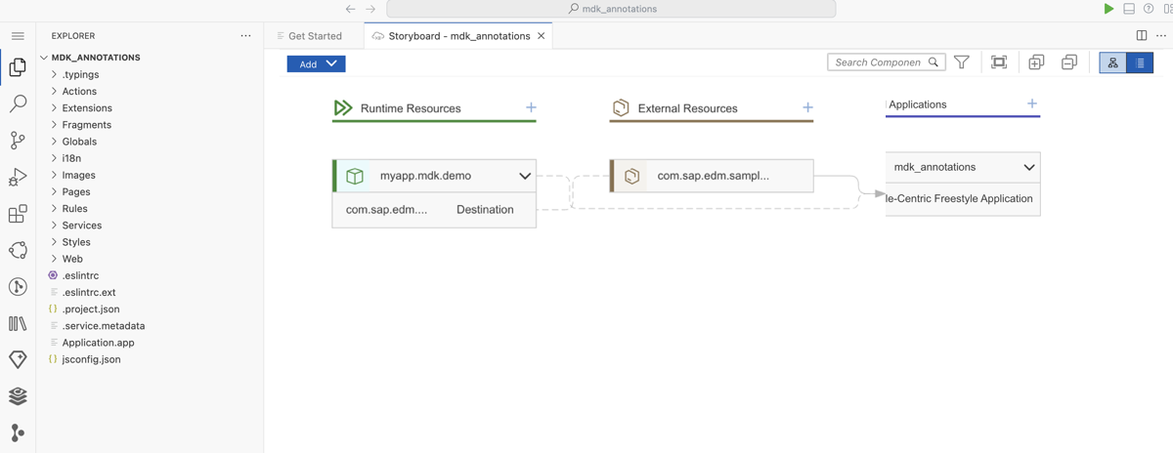The image size is (1173, 453).
Task: Expand the Actions folder in Explorer
Action: click(x=79, y=91)
